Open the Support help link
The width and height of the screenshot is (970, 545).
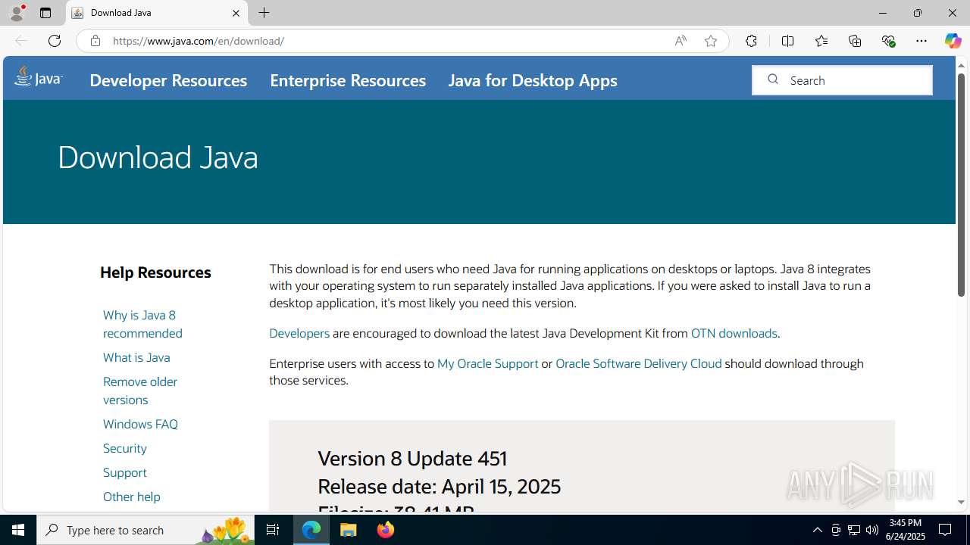click(x=125, y=472)
